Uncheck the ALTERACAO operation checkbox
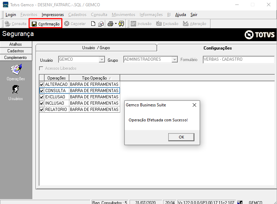277x204 pixels. pos(42,84)
